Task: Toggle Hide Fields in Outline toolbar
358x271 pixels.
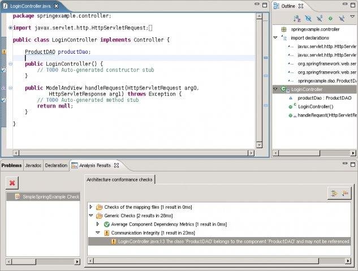Action: pyautogui.click(x=308, y=19)
